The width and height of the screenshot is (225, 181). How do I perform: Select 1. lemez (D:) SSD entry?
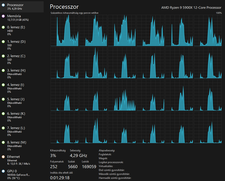(22, 45)
